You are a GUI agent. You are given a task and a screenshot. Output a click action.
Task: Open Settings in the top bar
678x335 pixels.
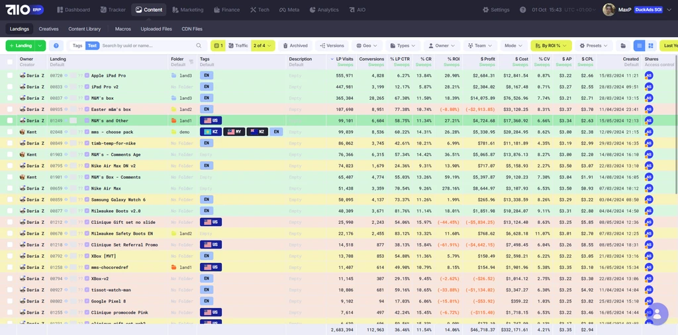click(496, 9)
